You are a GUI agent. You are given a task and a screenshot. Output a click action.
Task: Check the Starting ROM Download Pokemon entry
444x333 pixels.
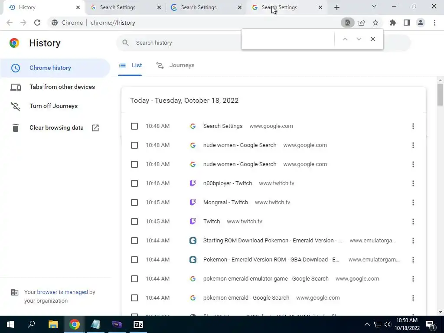[x=134, y=241]
